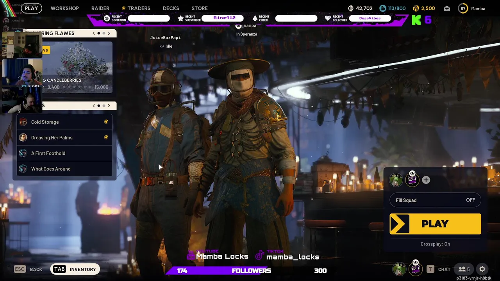Open the settings gear icon

click(x=482, y=269)
